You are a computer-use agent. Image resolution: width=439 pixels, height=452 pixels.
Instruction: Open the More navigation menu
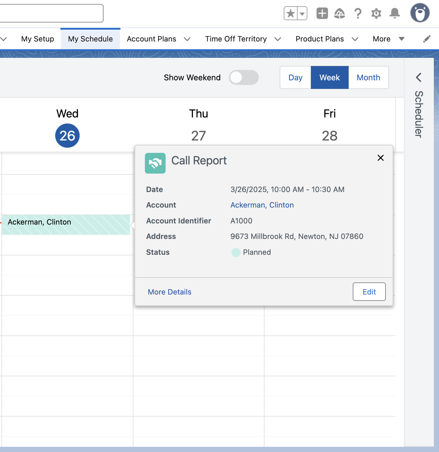(x=388, y=39)
